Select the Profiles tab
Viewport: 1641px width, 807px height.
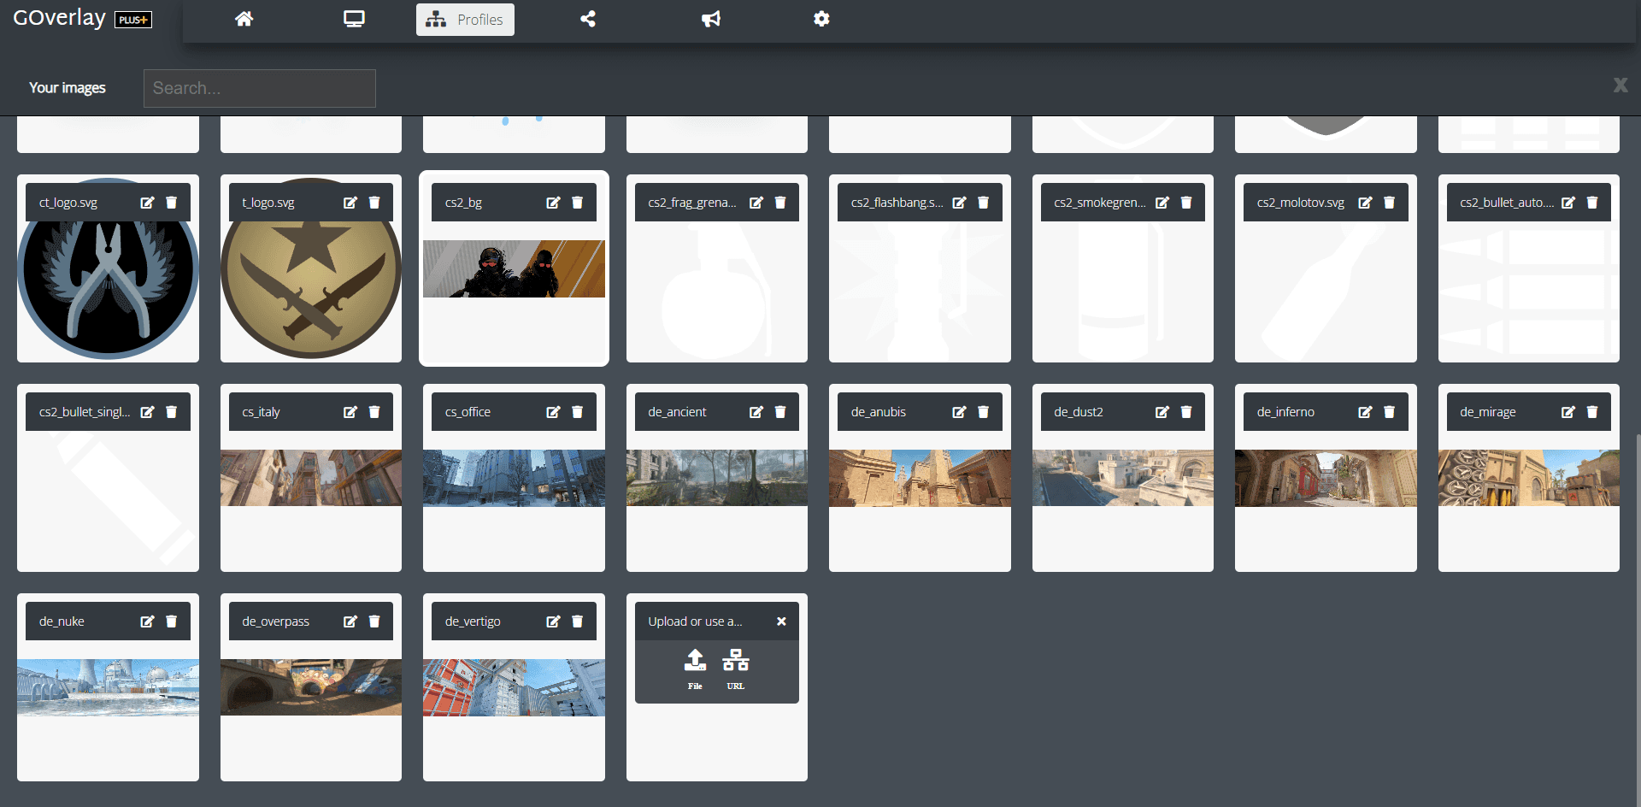[x=465, y=20]
